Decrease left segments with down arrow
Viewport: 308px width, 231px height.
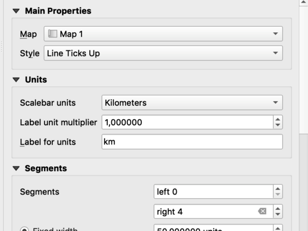click(x=278, y=194)
